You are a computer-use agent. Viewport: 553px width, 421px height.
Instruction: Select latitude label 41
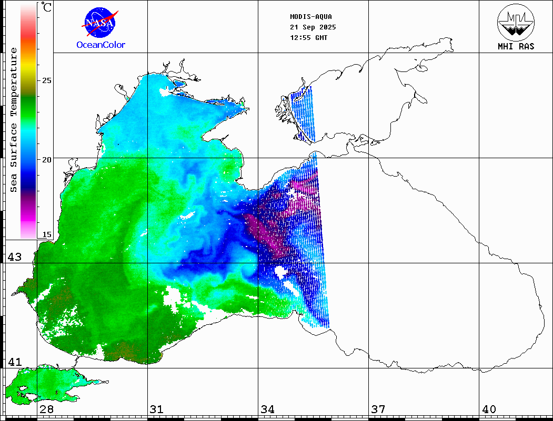pos(14,362)
